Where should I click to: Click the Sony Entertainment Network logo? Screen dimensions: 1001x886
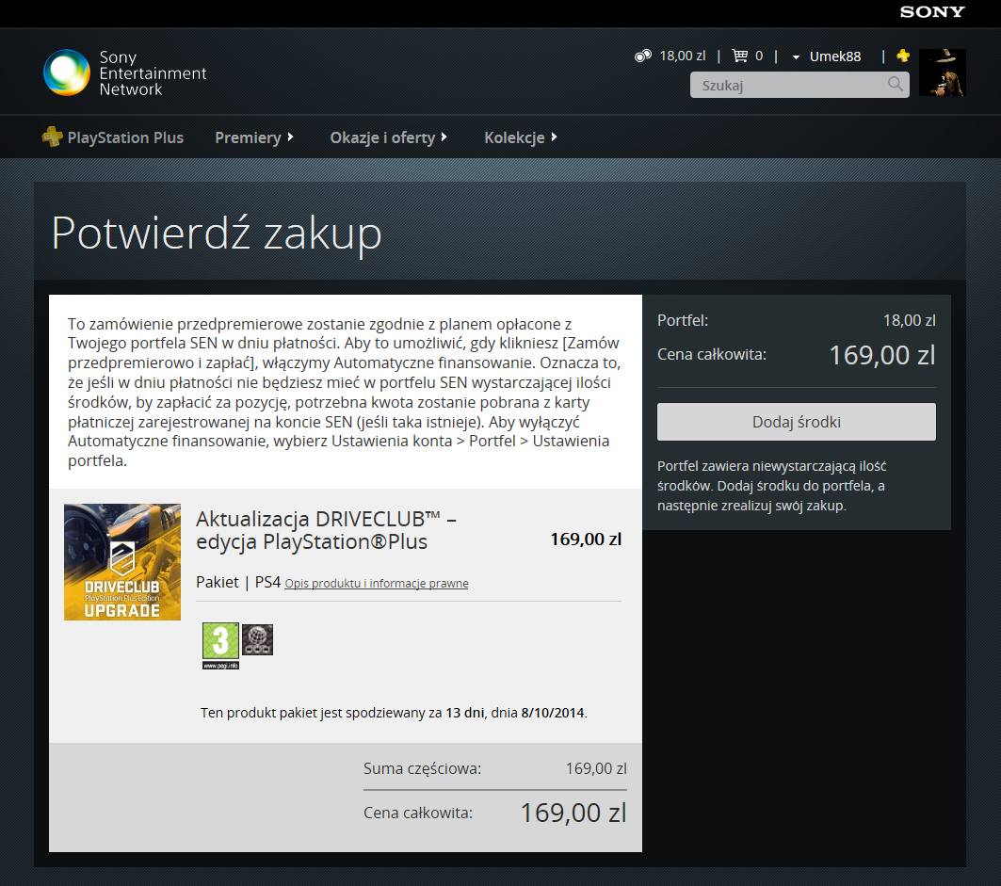tap(124, 73)
